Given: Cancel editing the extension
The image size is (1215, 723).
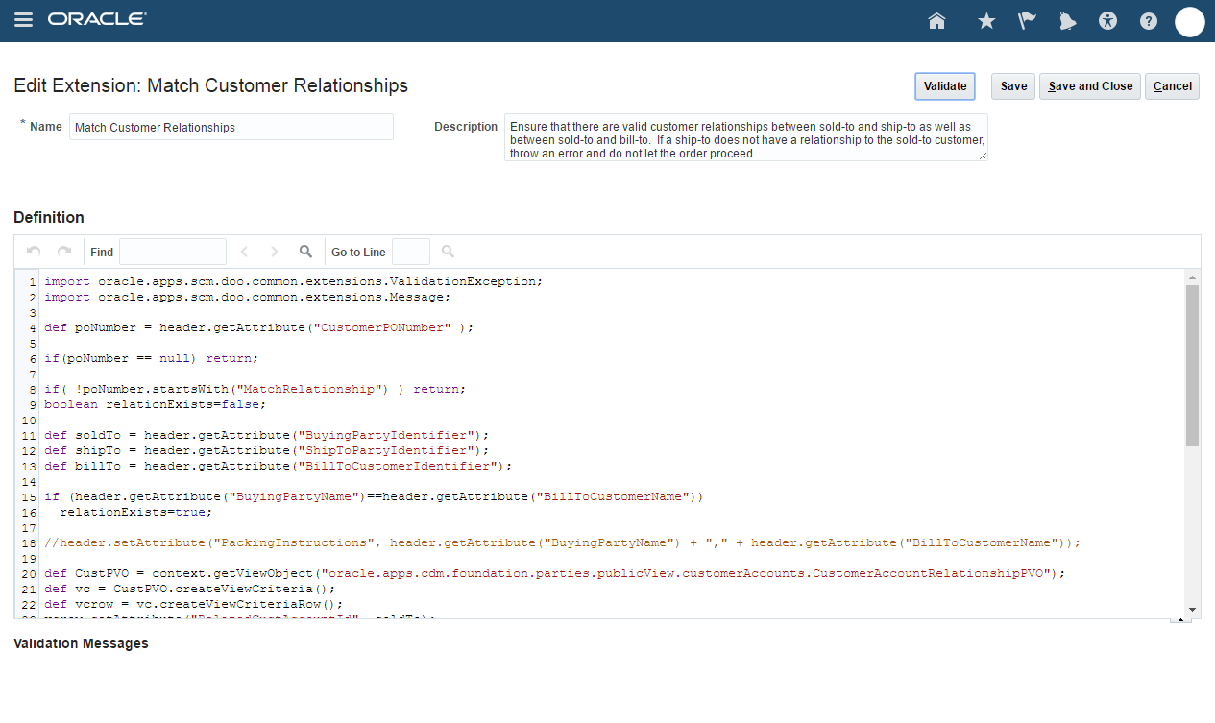Looking at the screenshot, I should pos(1172,86).
